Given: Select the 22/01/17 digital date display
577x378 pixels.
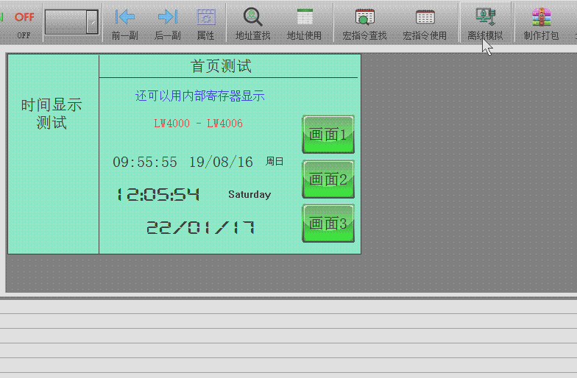Looking at the screenshot, I should coord(200,228).
